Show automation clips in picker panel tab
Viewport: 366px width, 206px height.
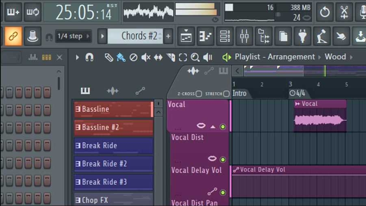pos(140,91)
